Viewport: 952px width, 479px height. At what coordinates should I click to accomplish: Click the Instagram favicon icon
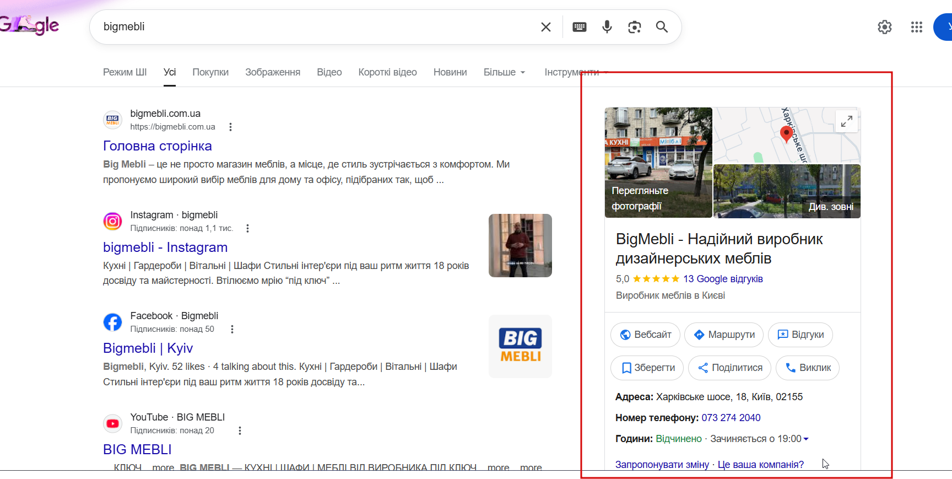[x=113, y=222]
